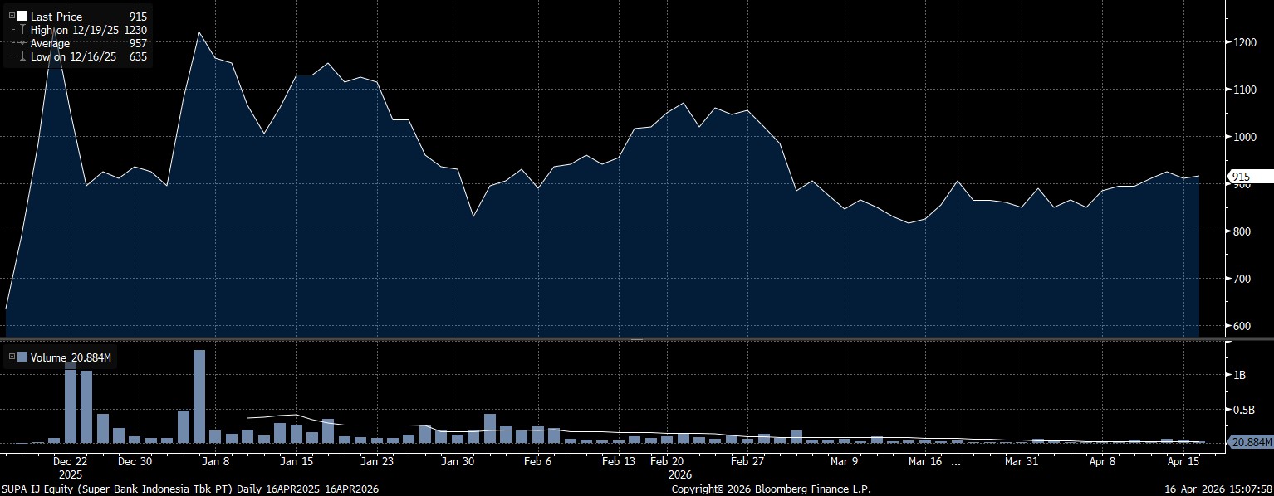Click the white Last Price color swatch

click(x=22, y=17)
